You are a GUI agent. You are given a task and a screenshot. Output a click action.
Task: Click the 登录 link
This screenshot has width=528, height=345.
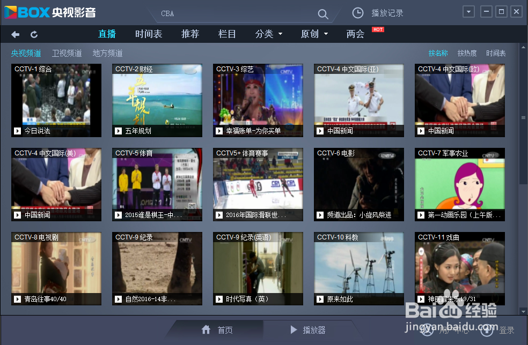pos(507,330)
